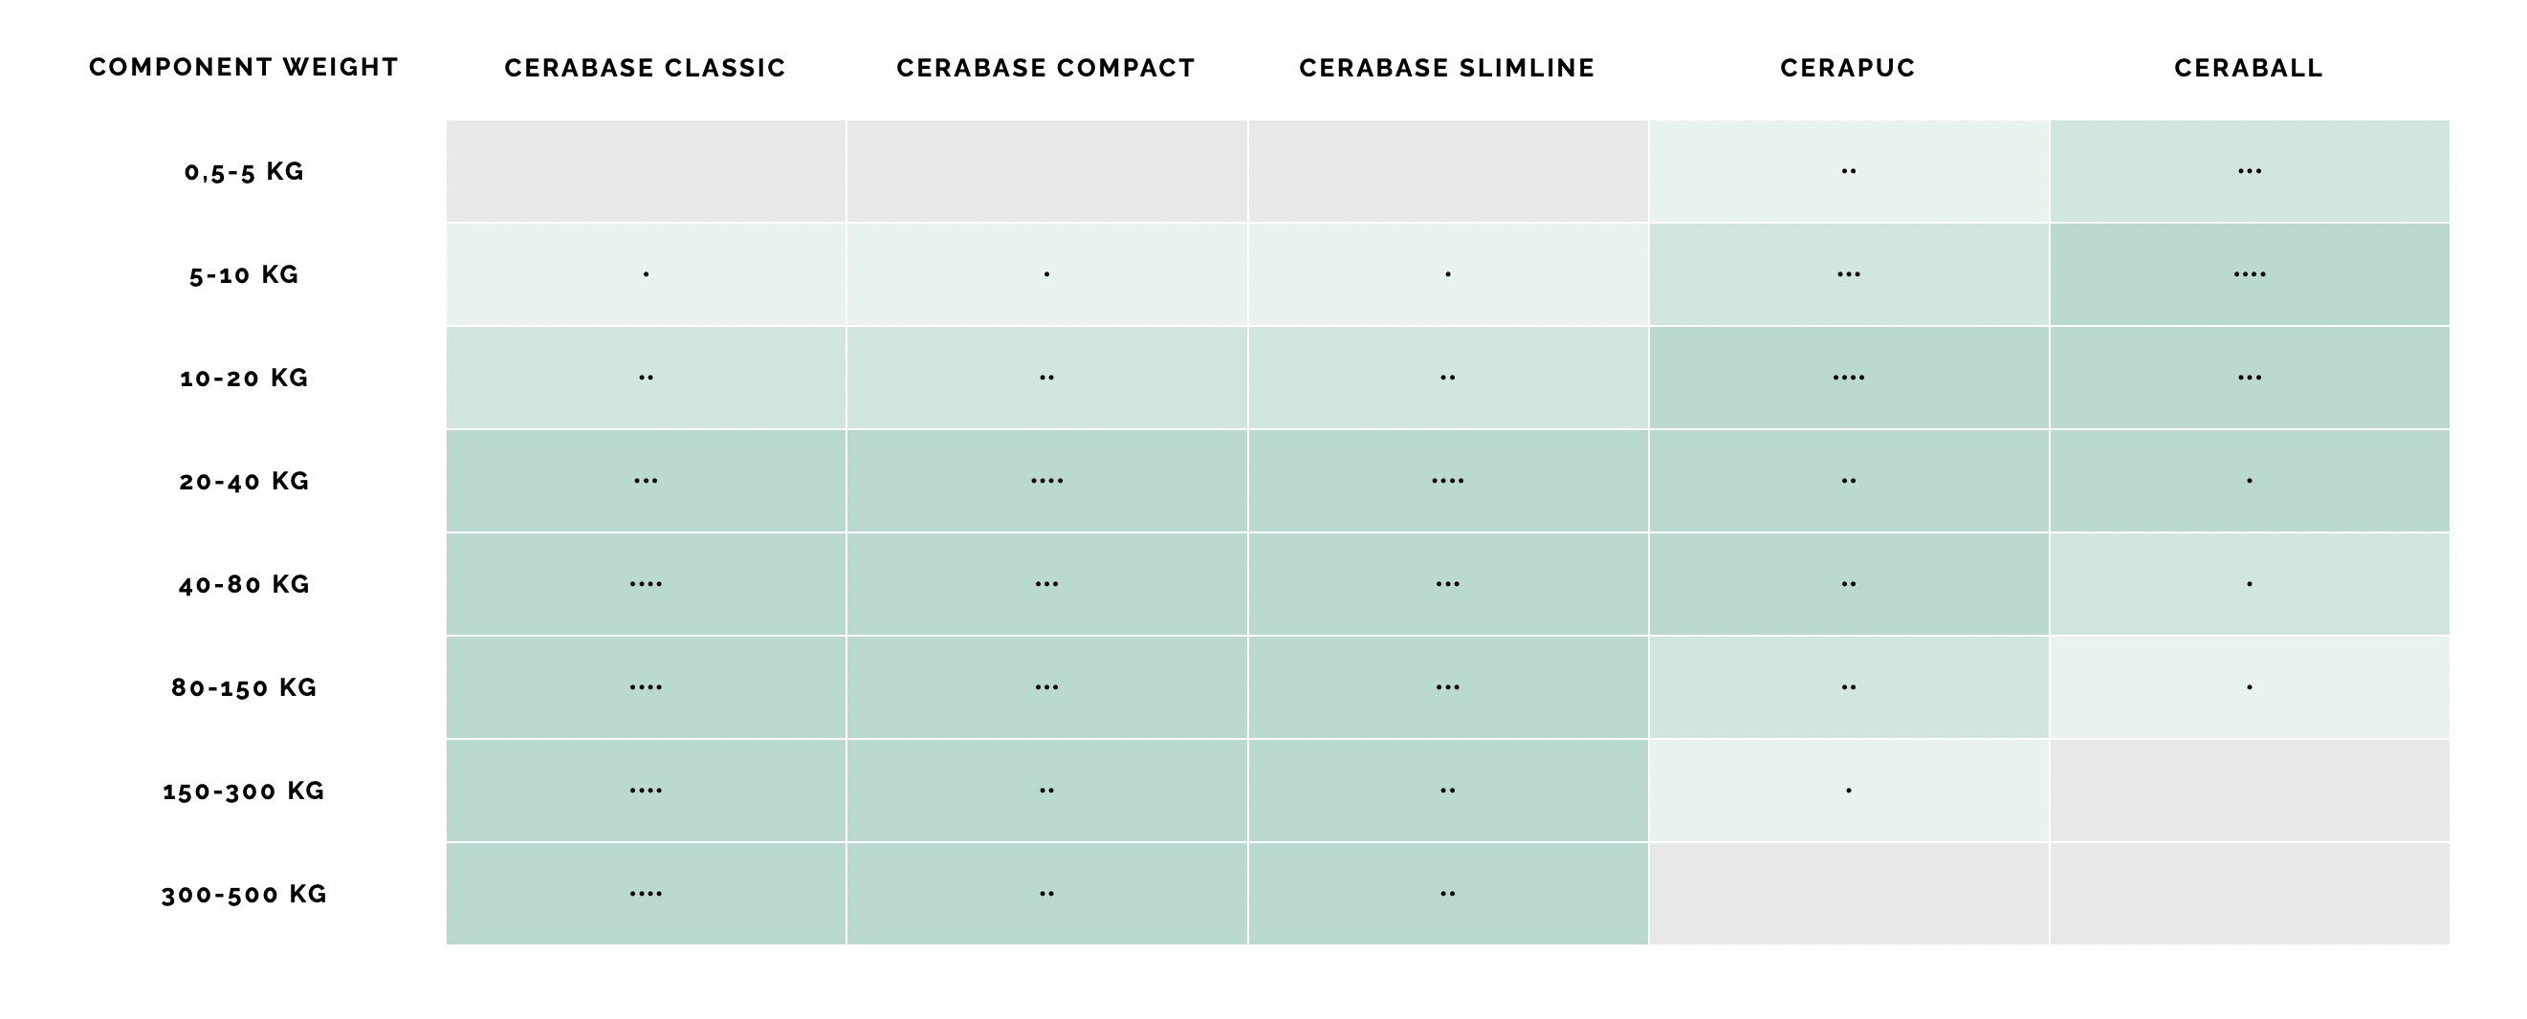This screenshot has height=1019, width=2527.
Task: Click Cerabase Slimline cell for 5-10 KG
Action: [1448, 274]
